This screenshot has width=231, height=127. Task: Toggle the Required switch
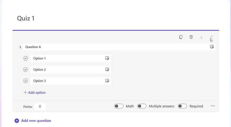click(x=182, y=106)
